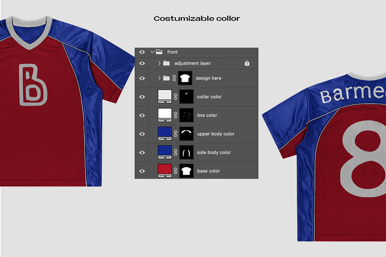Hide the side body color layer
Screen dimensions: 386x257
(142, 153)
